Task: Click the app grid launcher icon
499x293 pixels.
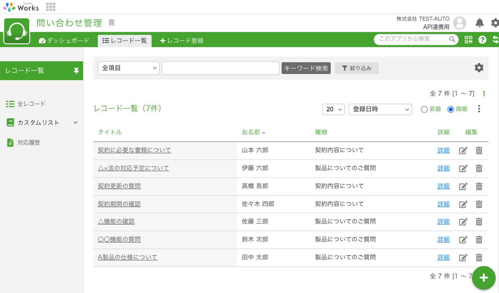Action: (51, 7)
